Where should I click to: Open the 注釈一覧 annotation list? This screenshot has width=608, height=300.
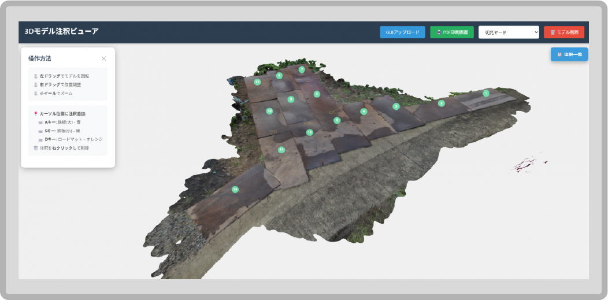[x=569, y=54]
